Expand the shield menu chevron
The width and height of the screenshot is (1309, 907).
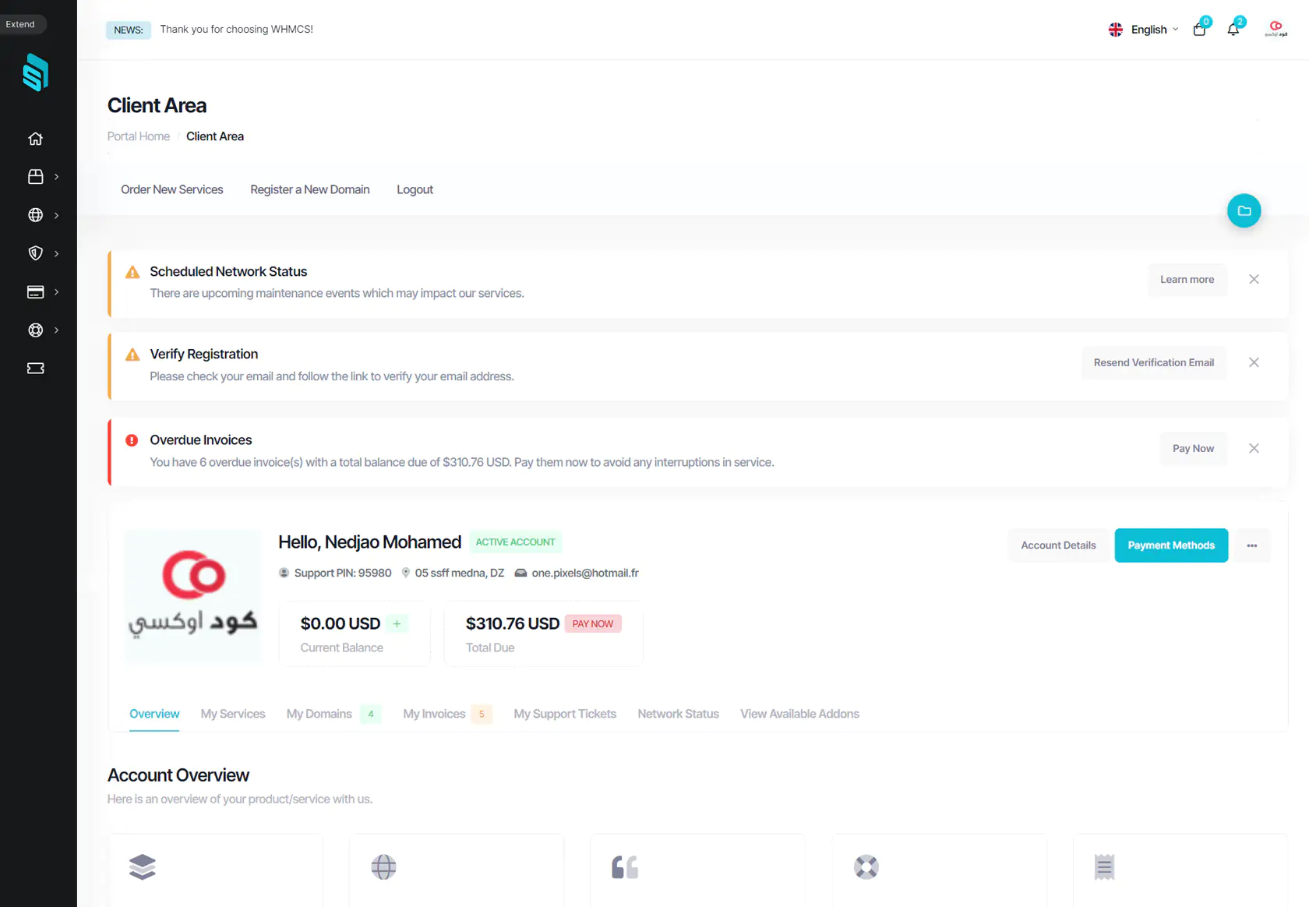coord(56,253)
